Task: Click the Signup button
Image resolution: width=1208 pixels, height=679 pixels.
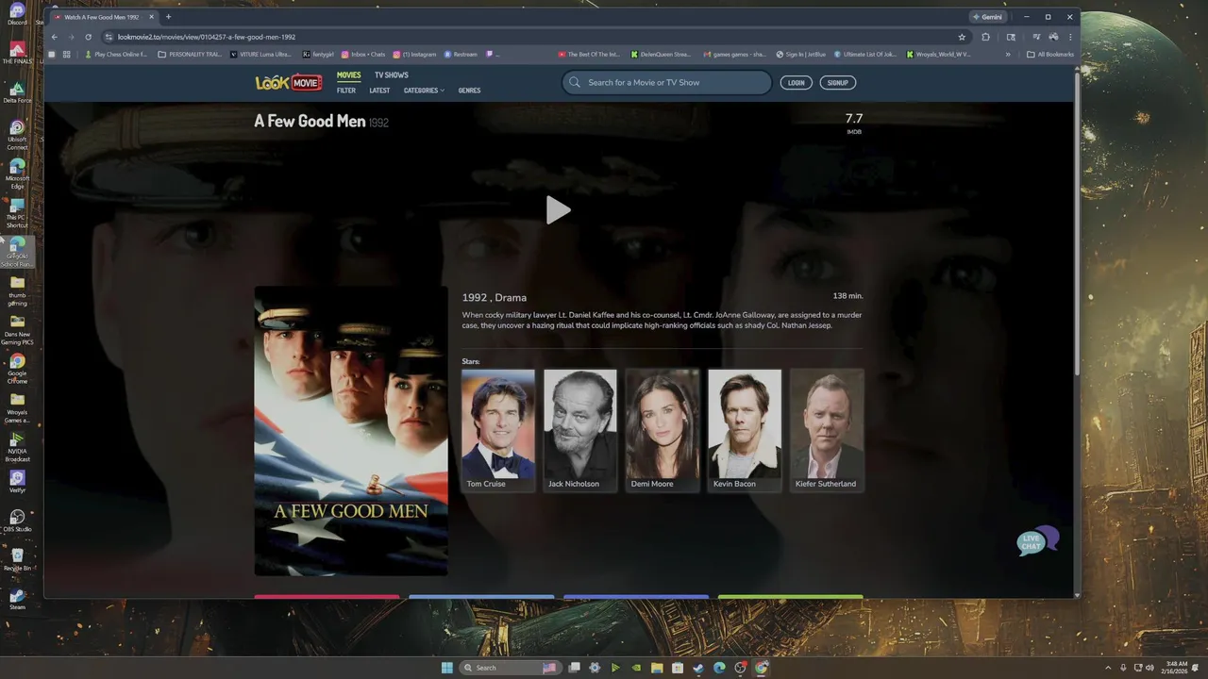Action: point(838,83)
